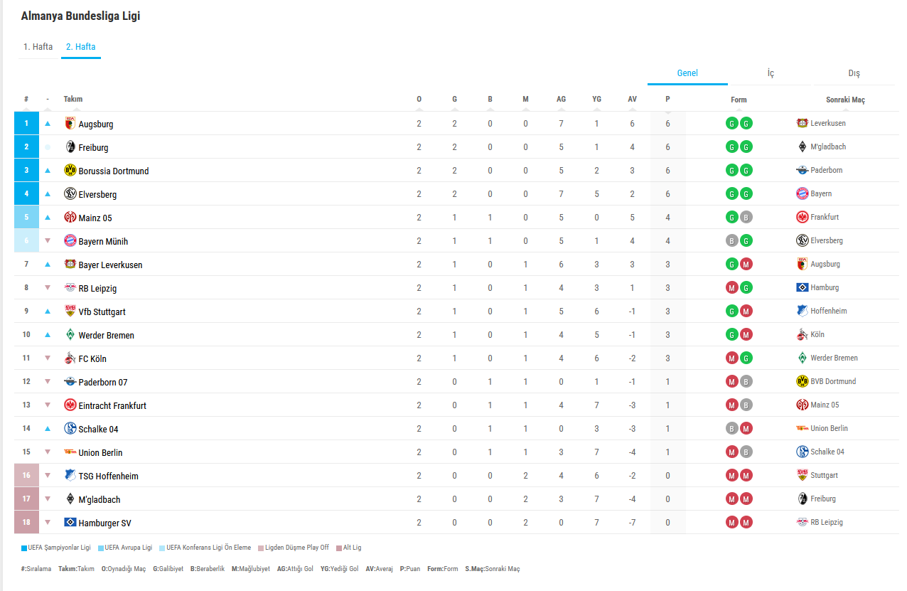Click the TSG Hoffenheim crest in Takım column

(70, 475)
